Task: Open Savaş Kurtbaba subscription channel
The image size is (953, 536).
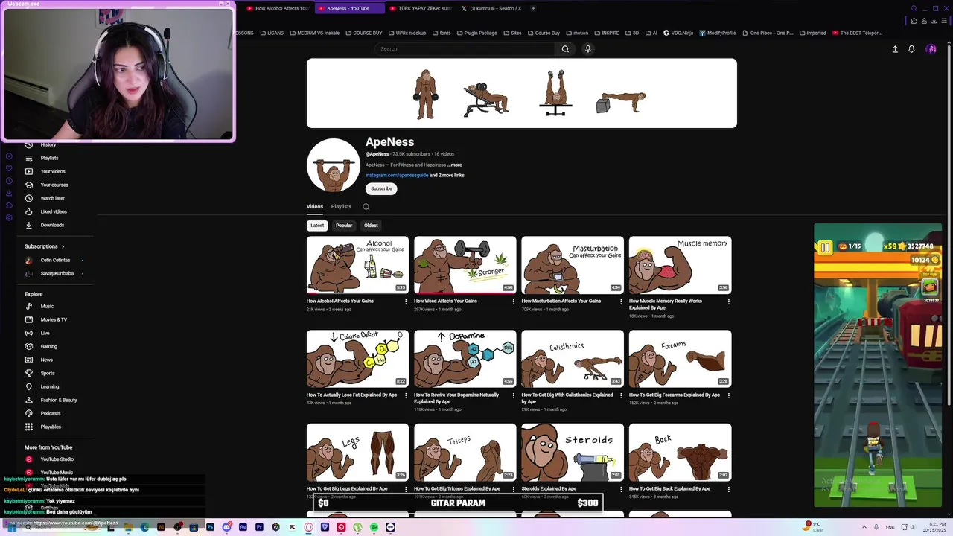Action: pos(57,273)
